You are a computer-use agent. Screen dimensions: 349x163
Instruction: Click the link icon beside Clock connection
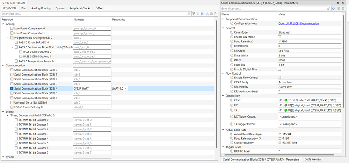280,100
